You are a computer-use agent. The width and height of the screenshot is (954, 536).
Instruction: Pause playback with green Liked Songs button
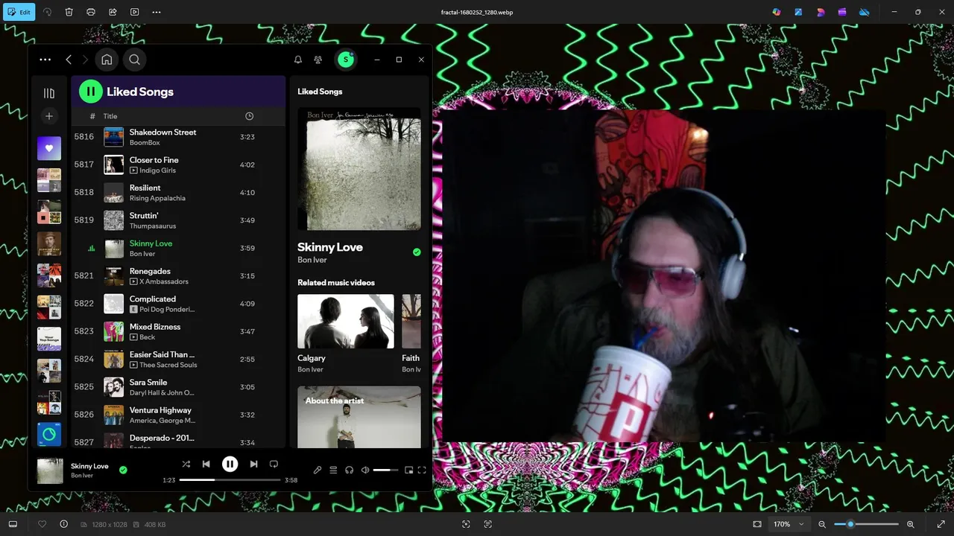point(91,92)
